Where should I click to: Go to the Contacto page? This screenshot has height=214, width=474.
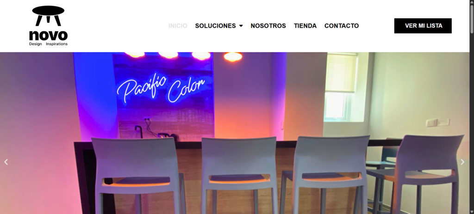pos(342,26)
